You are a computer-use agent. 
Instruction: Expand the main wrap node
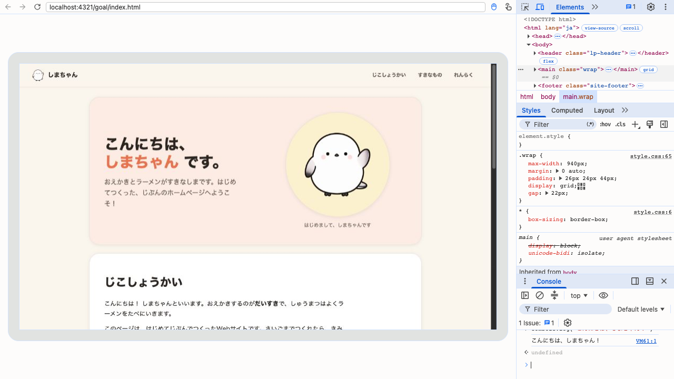point(535,69)
